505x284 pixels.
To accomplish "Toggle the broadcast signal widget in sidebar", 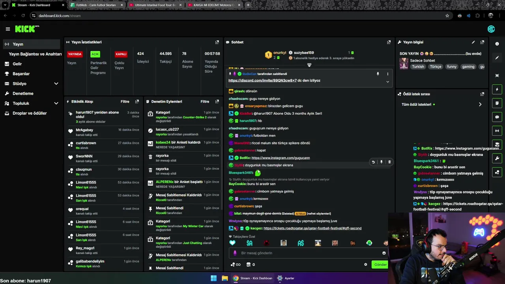I will coord(497,131).
